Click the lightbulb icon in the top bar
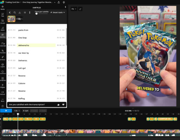 64,2
